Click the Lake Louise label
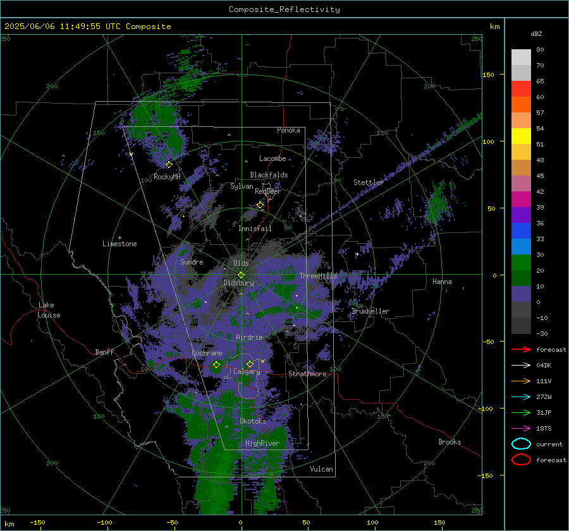The image size is (569, 531). coord(49,310)
